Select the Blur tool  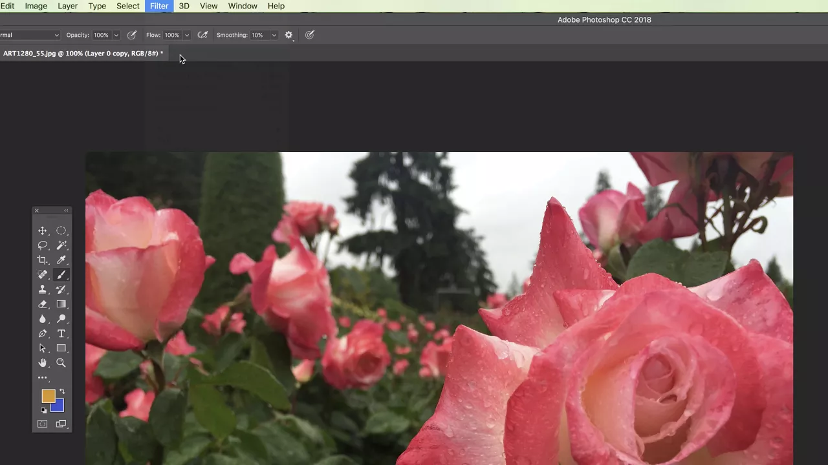[43, 319]
